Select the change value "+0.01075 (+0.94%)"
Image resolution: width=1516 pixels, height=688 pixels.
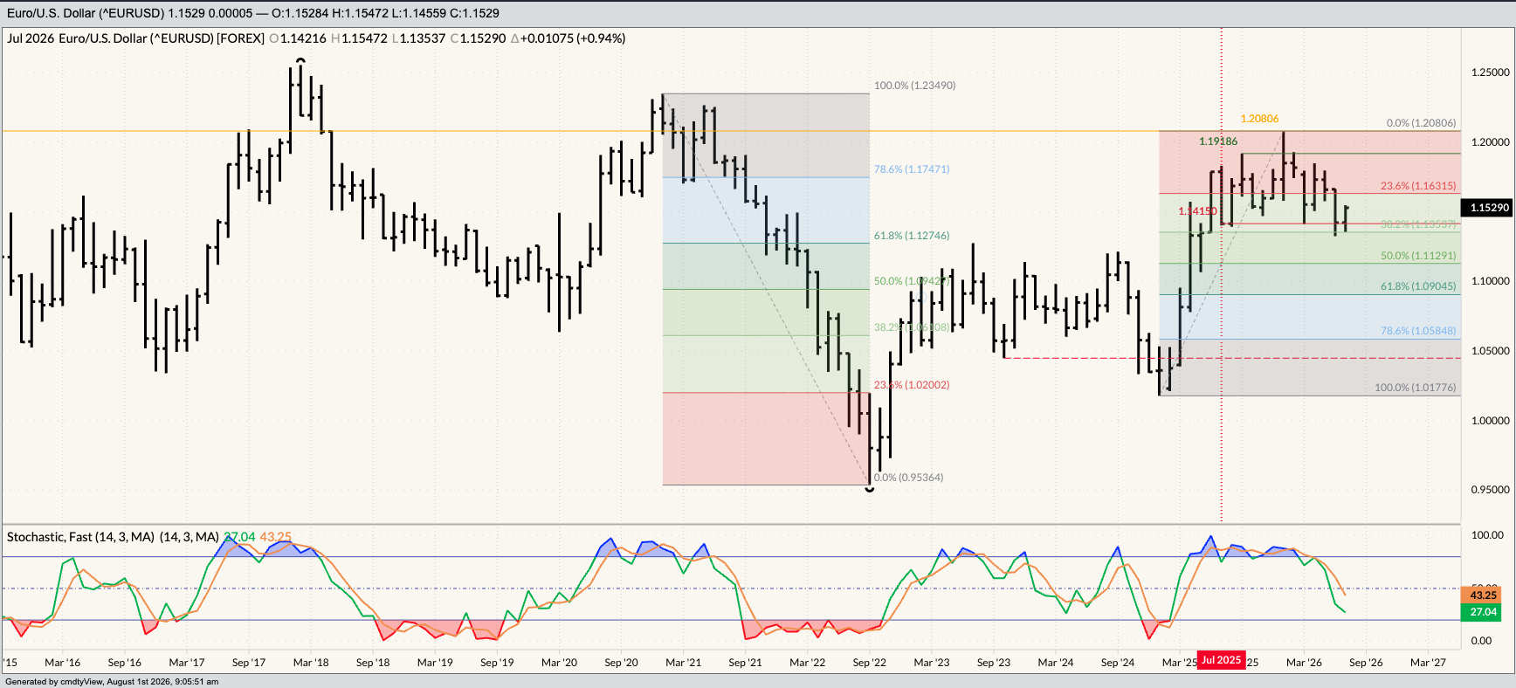573,38
